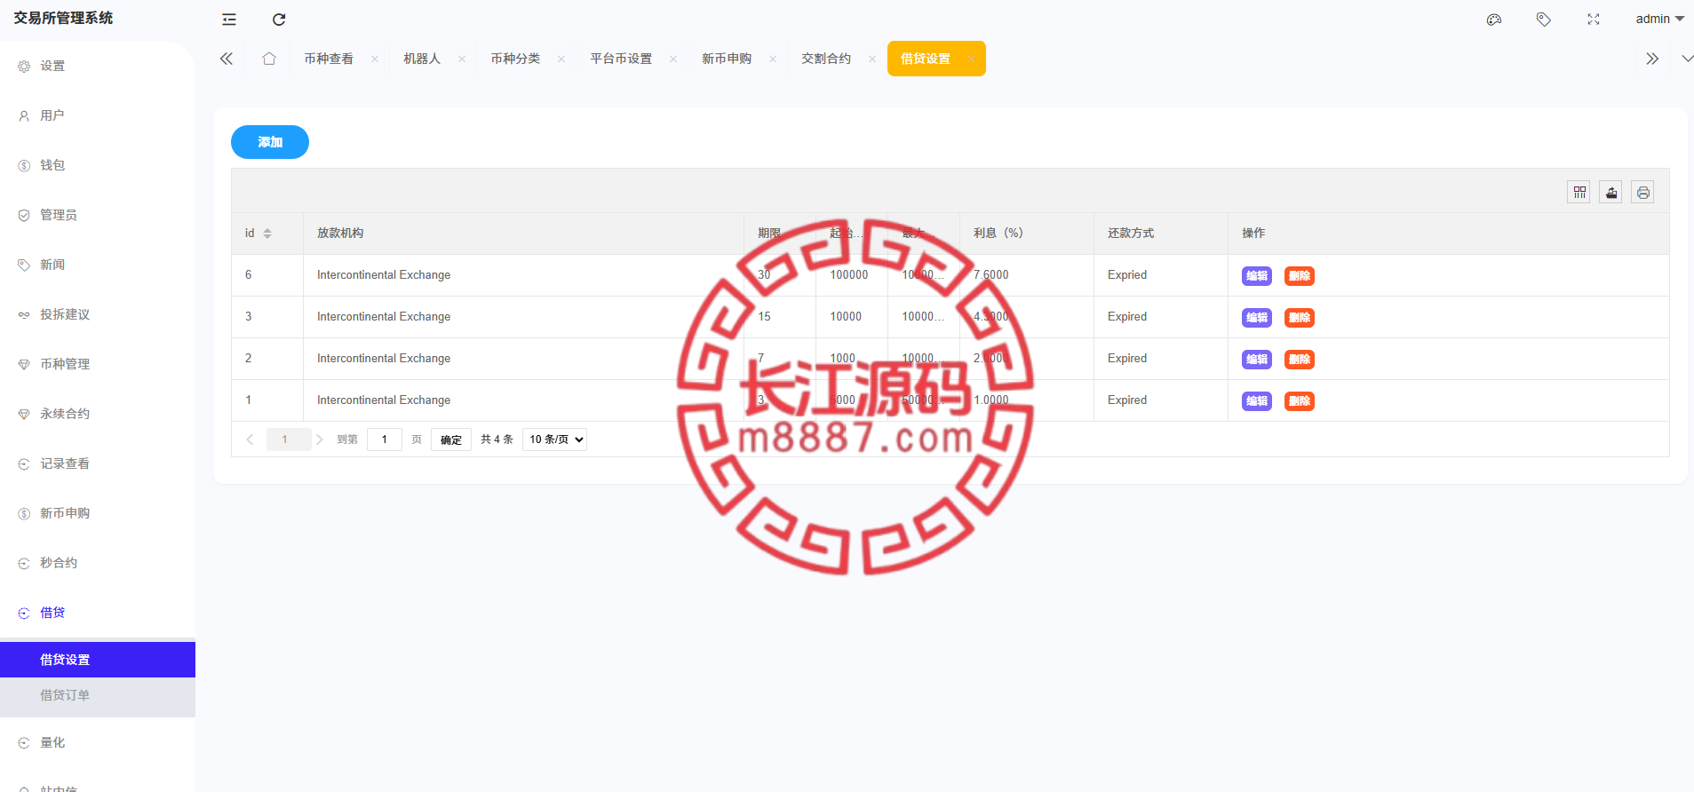The height and width of the screenshot is (792, 1694).
Task: Click the 还款方式 column header
Action: (1131, 234)
